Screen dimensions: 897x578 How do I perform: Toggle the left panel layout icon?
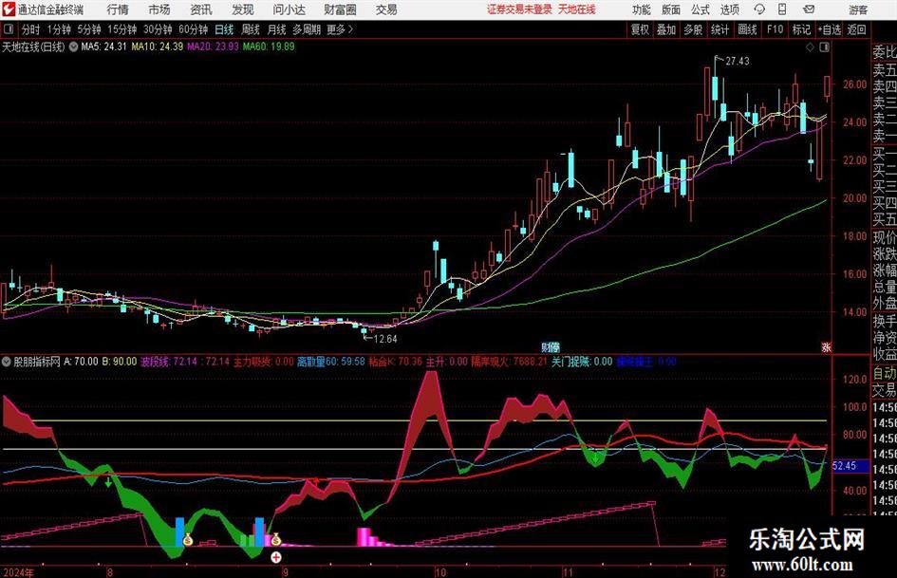(x=9, y=29)
